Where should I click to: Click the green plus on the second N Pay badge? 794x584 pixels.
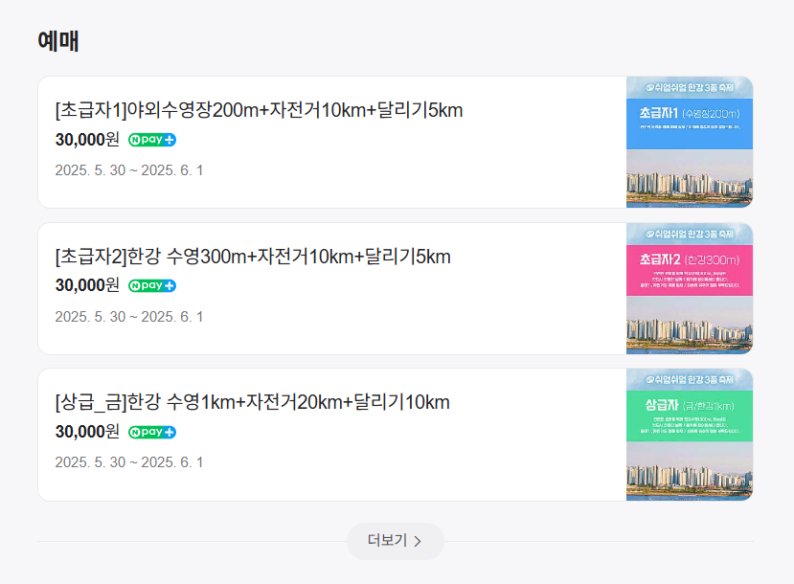click(x=170, y=284)
